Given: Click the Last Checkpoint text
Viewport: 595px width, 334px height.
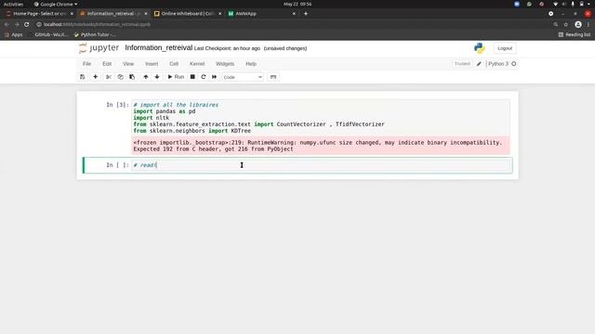Looking at the screenshot, I should 227,48.
